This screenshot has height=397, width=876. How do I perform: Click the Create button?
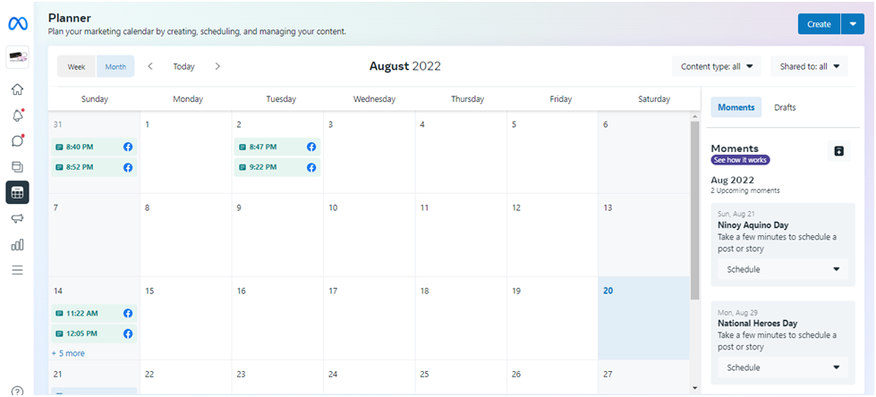point(818,24)
